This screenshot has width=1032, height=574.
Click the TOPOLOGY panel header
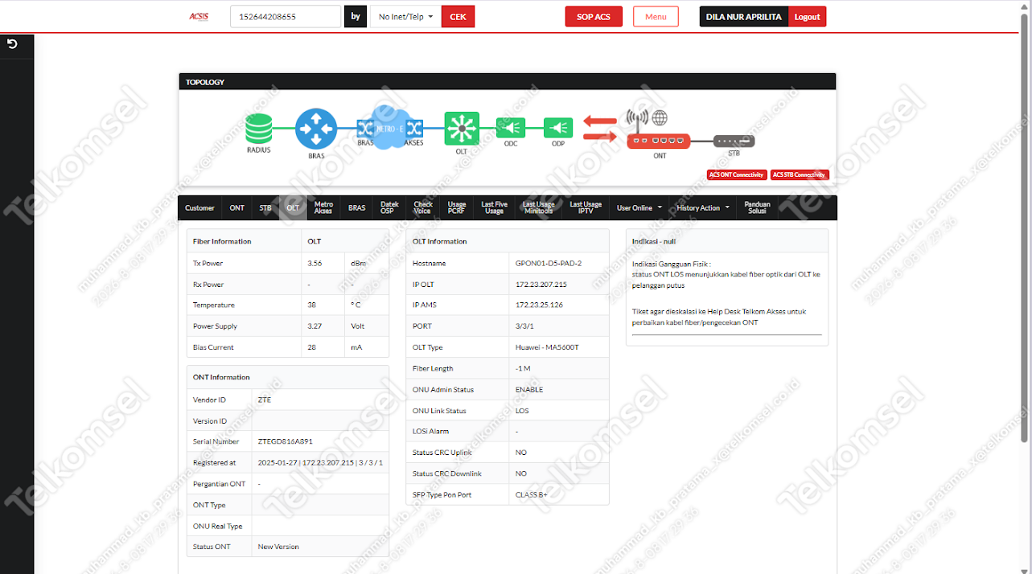[x=507, y=82]
